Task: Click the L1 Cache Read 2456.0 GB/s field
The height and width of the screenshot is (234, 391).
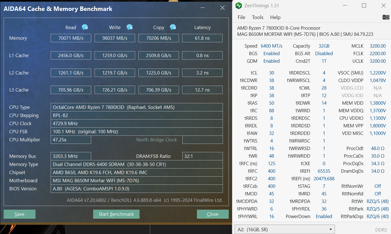Action: [71, 55]
